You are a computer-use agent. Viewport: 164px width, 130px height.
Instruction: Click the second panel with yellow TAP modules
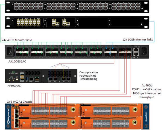(x=77, y=22)
